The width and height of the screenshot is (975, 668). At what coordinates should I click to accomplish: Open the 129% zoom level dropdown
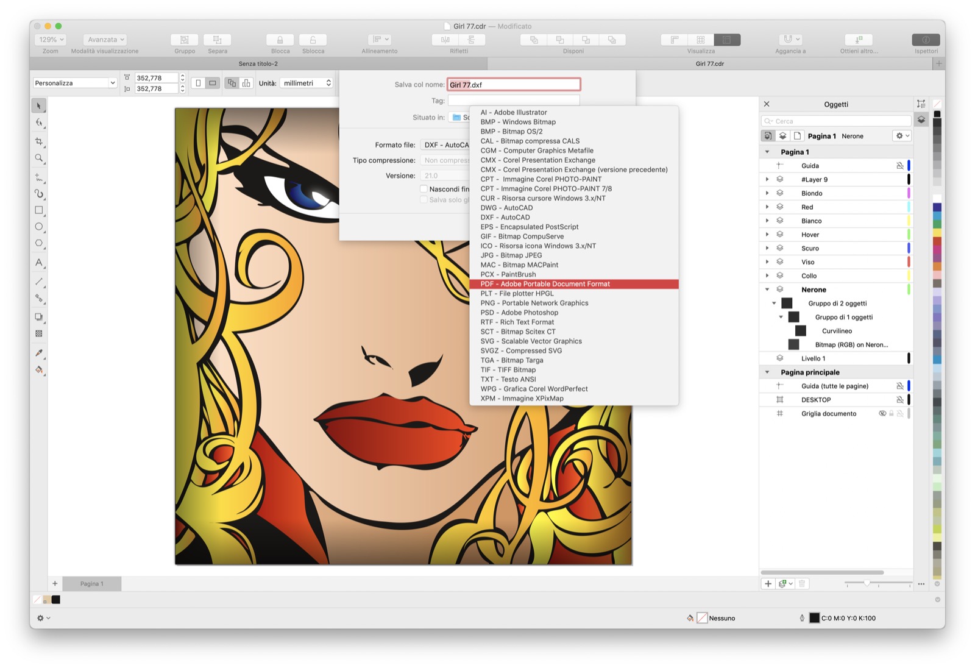pos(51,40)
